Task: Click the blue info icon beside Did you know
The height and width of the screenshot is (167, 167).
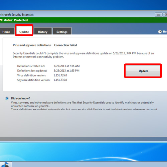Action: point(7,99)
